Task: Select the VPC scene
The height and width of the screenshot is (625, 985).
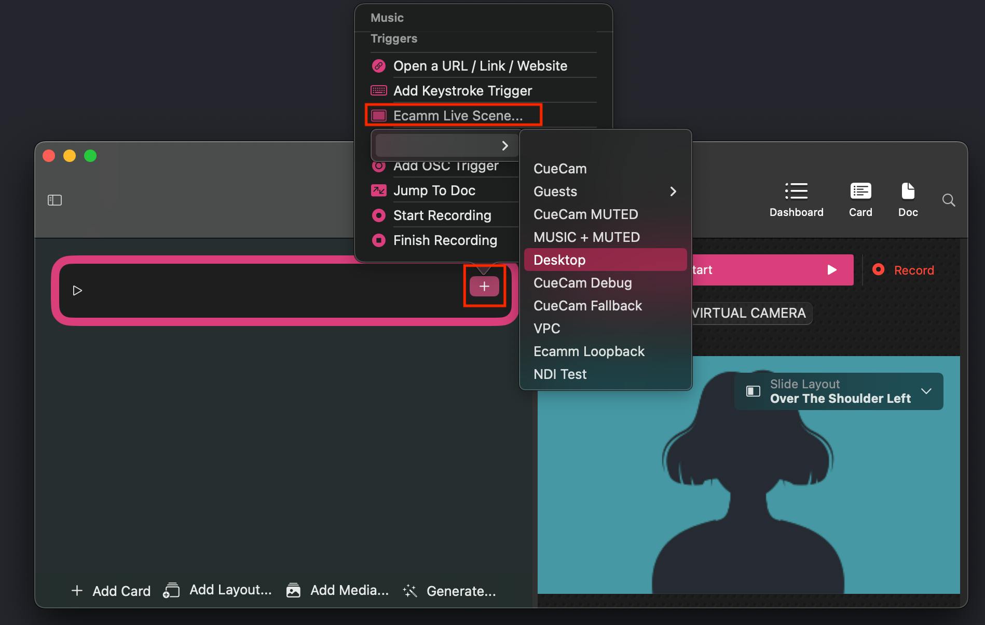Action: (605, 329)
